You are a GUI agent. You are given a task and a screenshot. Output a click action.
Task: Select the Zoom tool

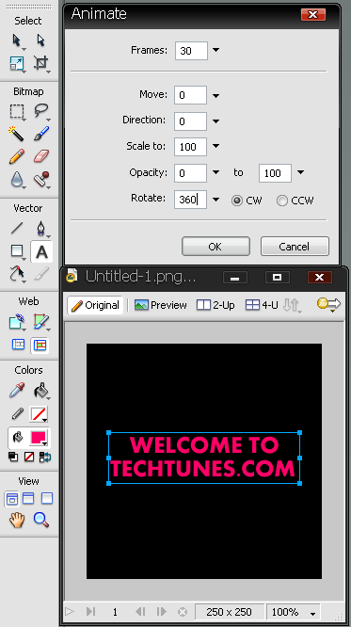(x=40, y=520)
